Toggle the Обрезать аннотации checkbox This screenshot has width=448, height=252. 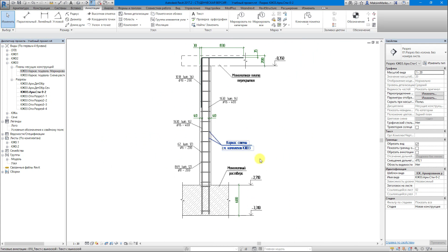[417, 152]
